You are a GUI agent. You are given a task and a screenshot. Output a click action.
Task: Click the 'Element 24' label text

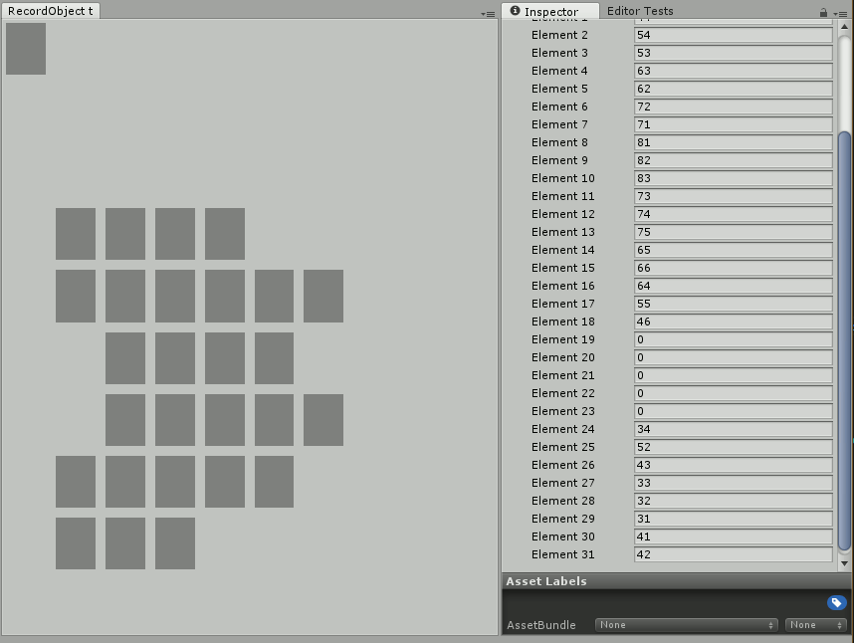click(562, 429)
